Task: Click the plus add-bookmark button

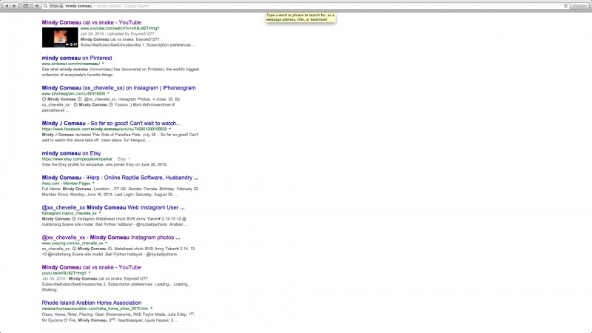Action: click(36, 6)
